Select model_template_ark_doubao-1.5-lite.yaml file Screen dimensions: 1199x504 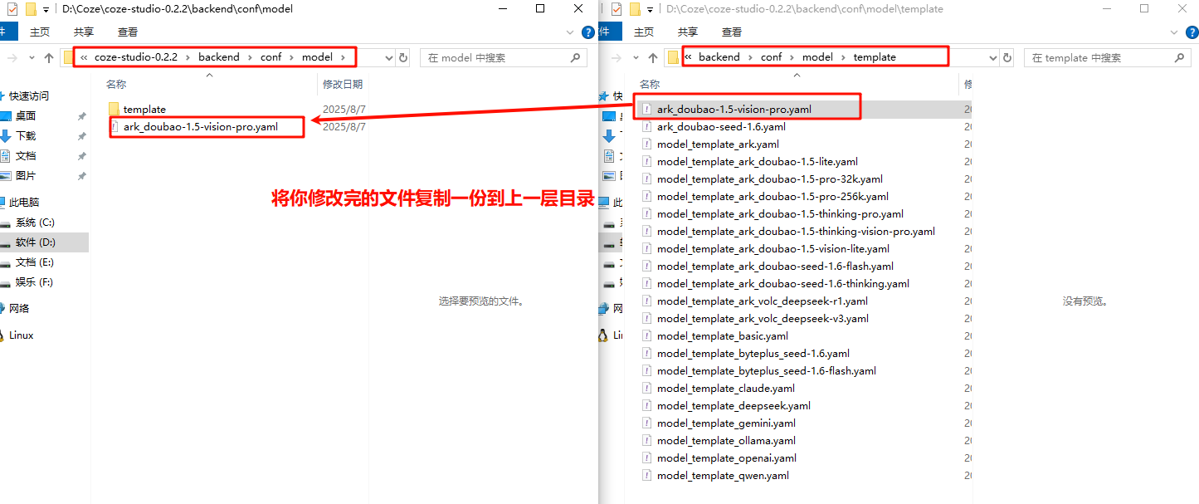pyautogui.click(x=758, y=162)
